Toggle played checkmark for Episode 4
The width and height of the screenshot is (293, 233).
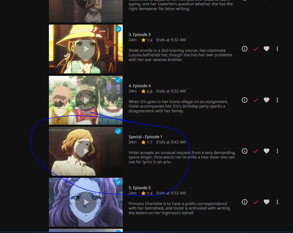(x=256, y=100)
